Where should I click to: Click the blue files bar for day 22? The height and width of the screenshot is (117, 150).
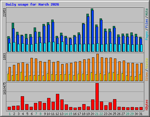click(x=101, y=32)
